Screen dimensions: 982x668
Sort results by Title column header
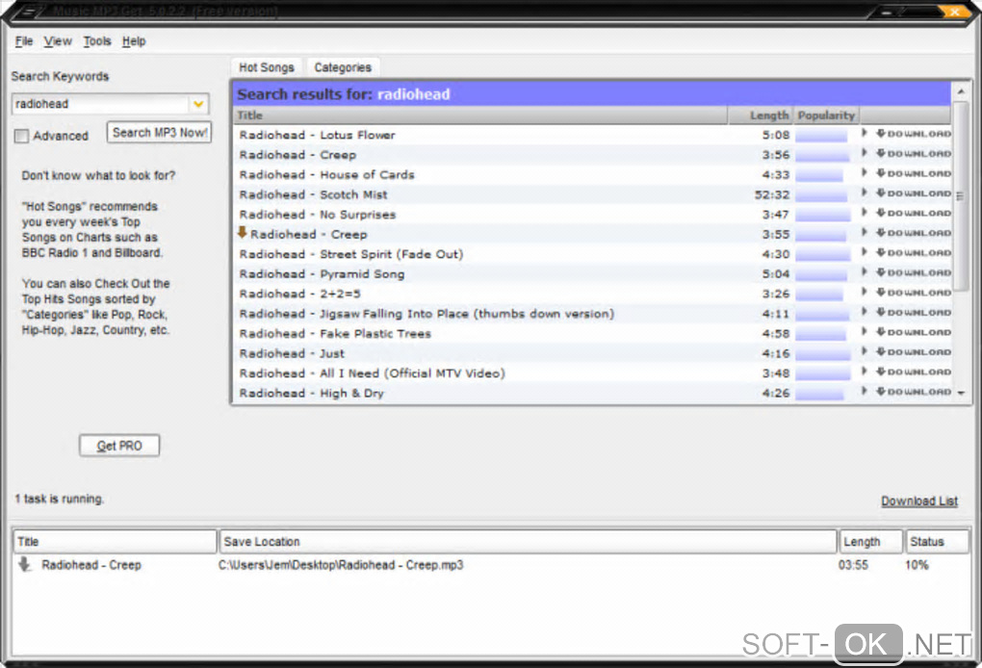tap(480, 116)
